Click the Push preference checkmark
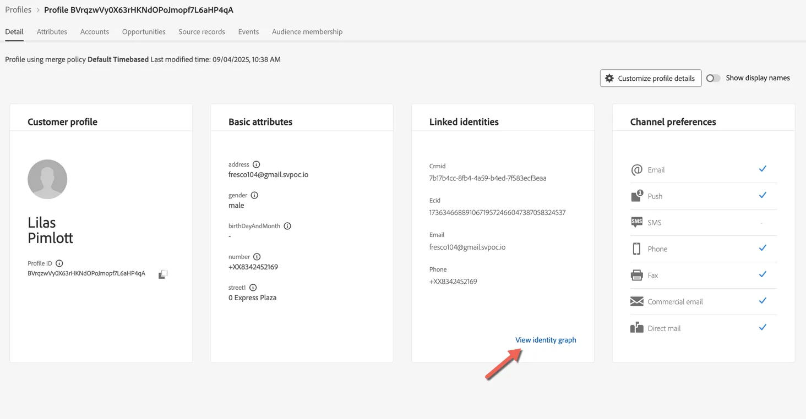Image resolution: width=806 pixels, height=419 pixels. (763, 195)
